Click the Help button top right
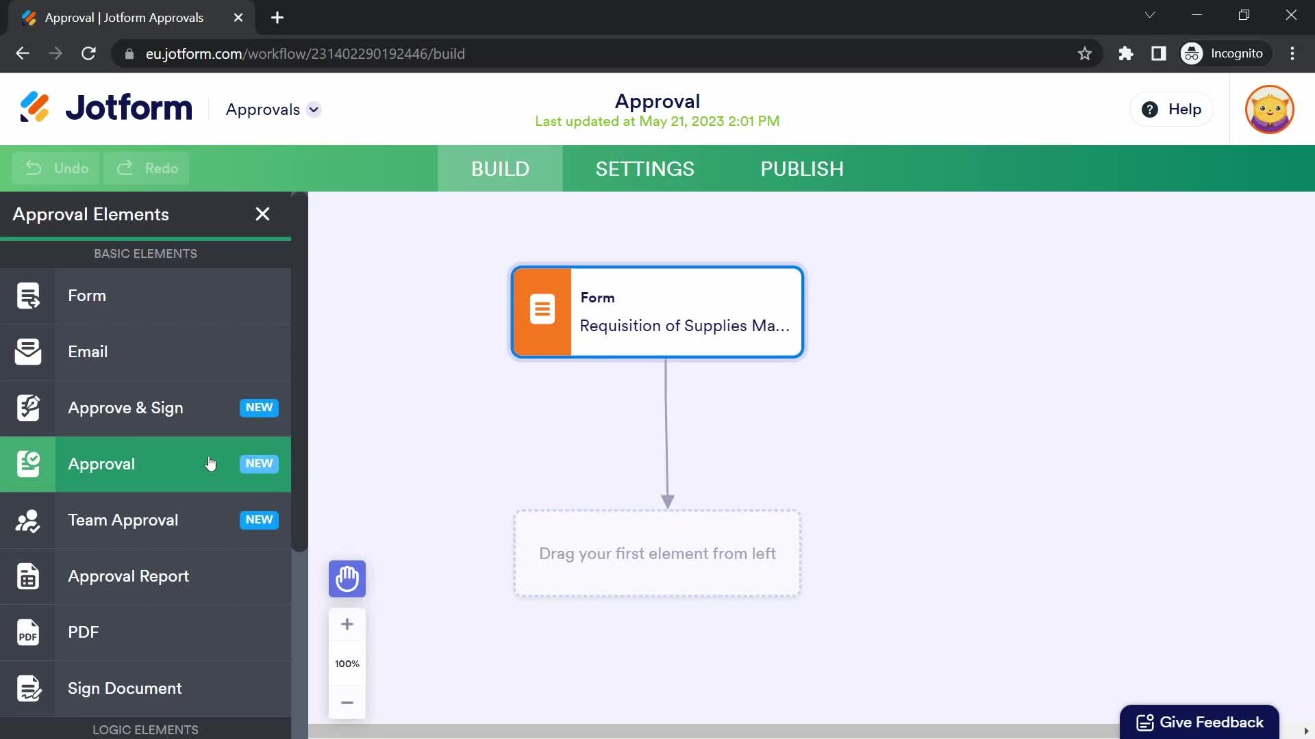Viewport: 1315px width, 739px height. [x=1171, y=109]
